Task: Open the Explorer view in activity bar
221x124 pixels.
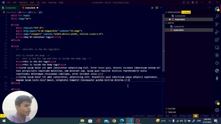Action: point(217,9)
